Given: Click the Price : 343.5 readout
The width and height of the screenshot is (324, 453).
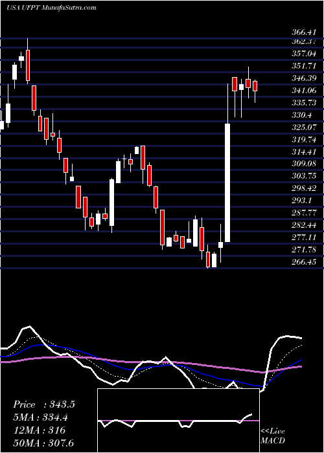Looking at the screenshot, I should [44, 404].
